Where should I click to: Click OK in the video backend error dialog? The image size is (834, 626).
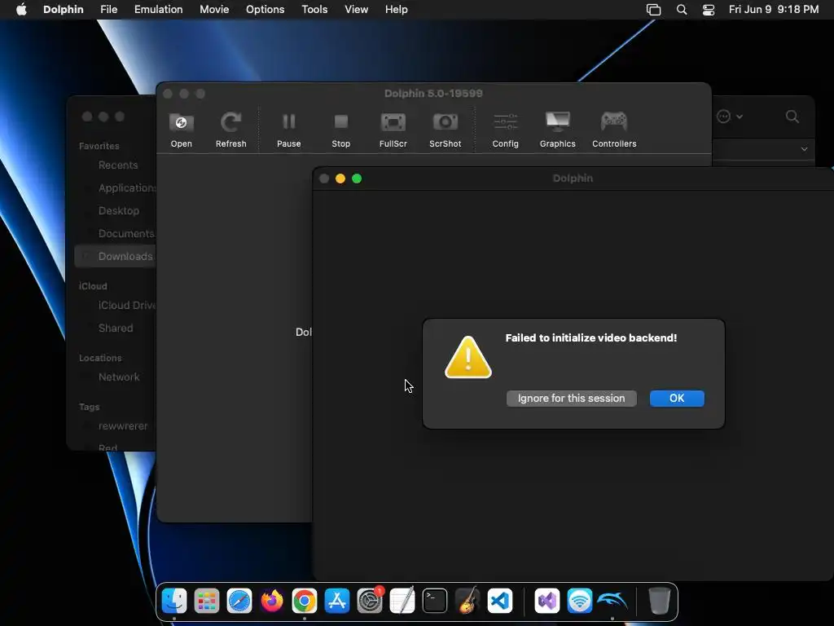pos(677,398)
